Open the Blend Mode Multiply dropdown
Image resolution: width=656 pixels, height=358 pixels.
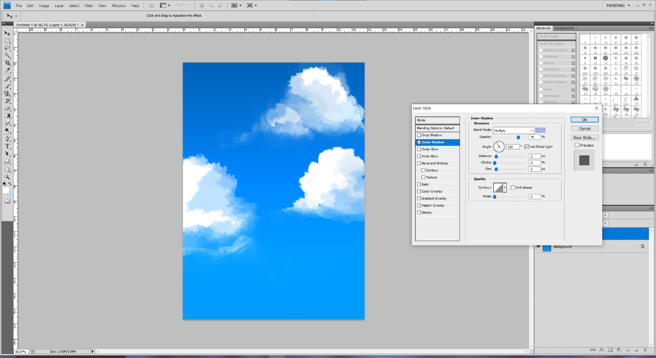[514, 130]
